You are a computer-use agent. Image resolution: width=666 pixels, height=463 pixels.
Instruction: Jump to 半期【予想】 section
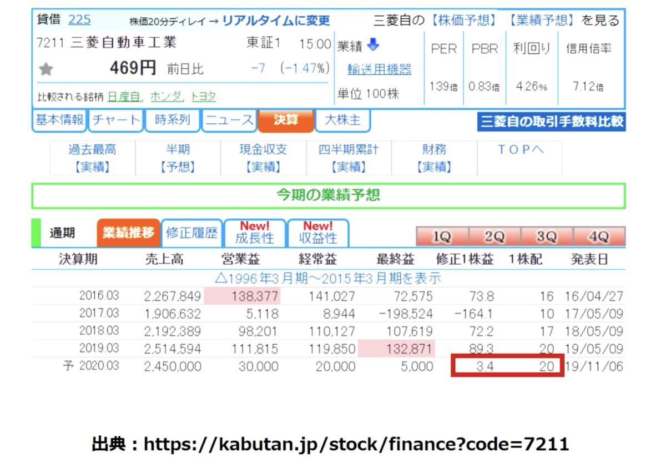pos(178,158)
